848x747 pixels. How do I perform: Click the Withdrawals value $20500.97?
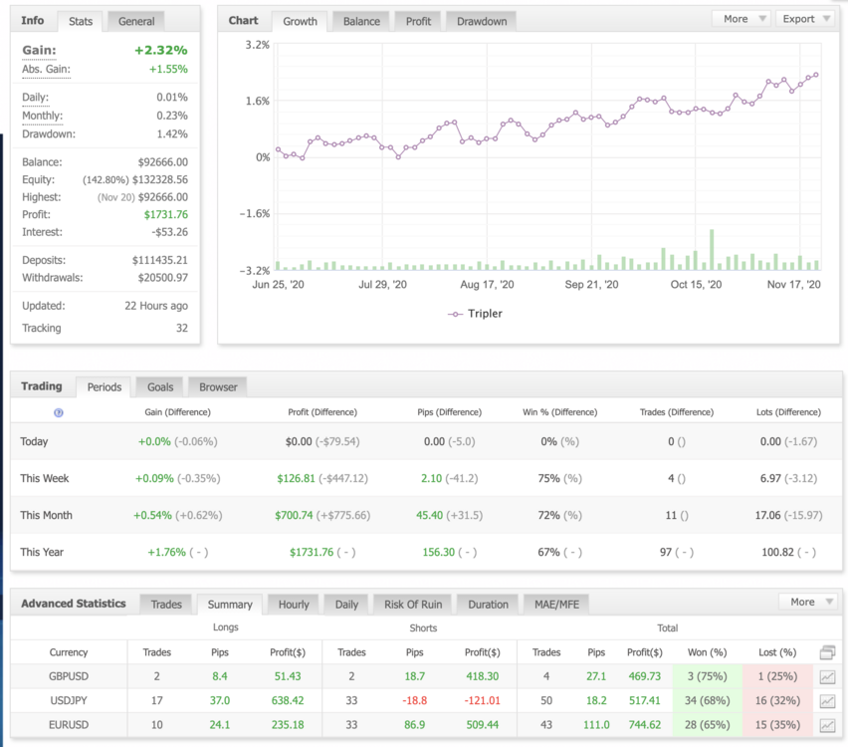click(163, 278)
